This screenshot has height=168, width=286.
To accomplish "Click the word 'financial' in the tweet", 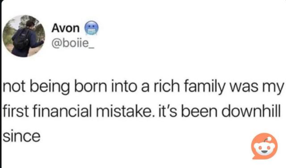I will point(62,111).
